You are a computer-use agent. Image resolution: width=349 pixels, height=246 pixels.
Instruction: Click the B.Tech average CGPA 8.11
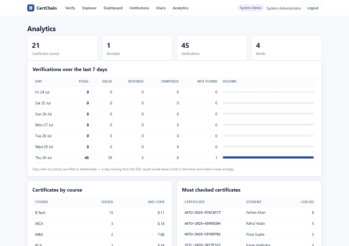161,213
